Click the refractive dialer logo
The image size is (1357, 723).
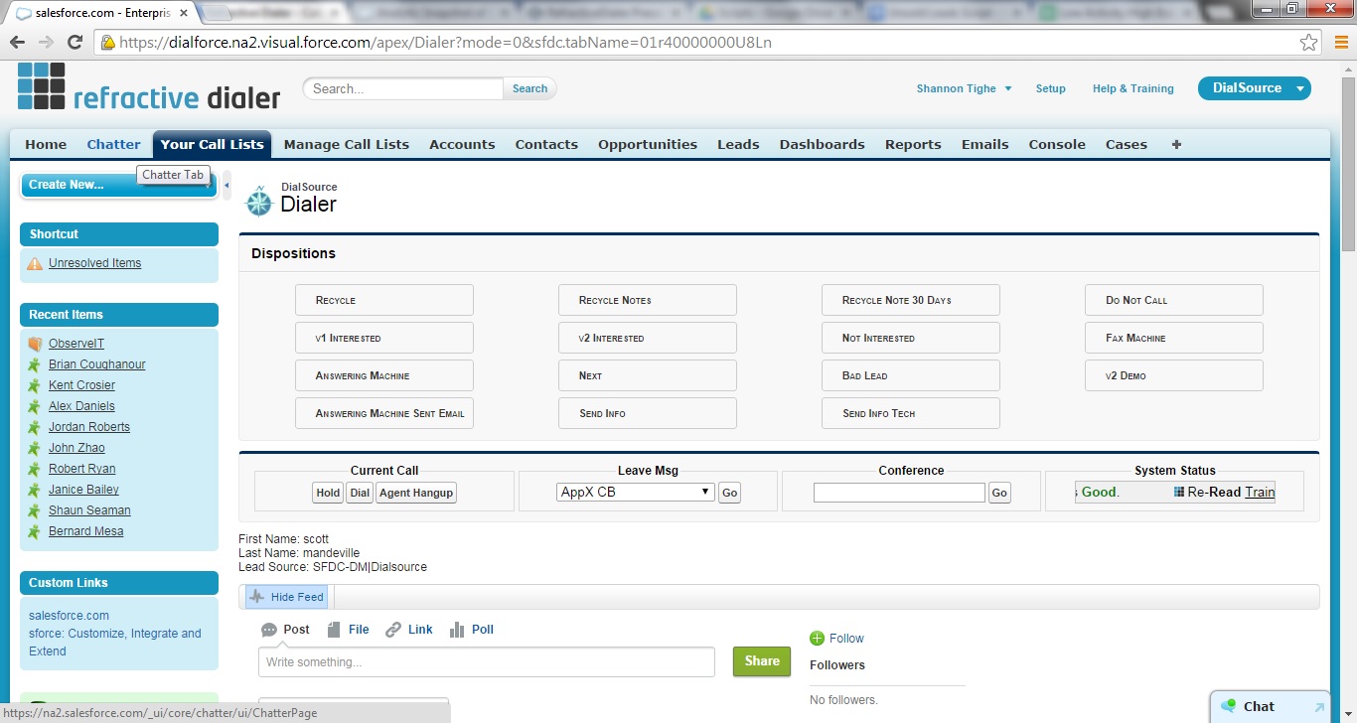tap(149, 87)
